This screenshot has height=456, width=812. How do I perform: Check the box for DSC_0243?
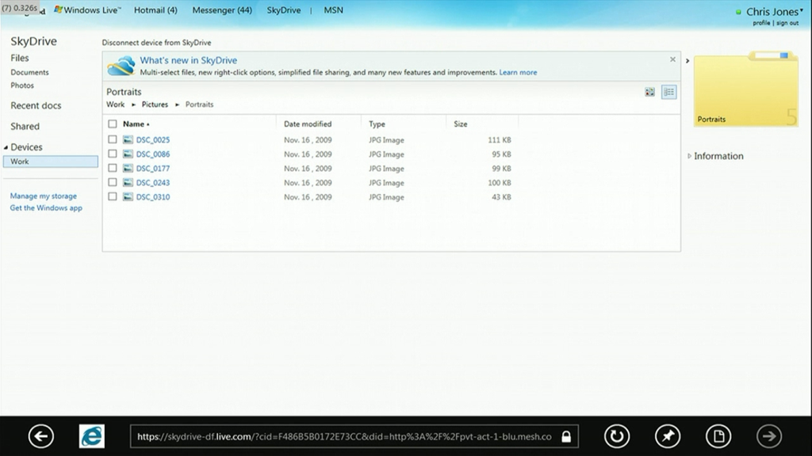tap(113, 183)
